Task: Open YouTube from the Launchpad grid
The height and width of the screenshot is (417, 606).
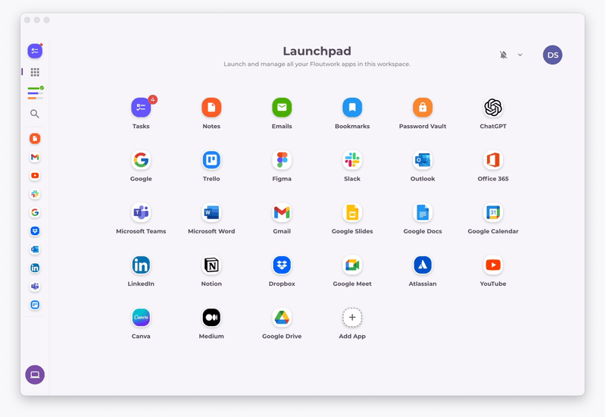Action: pyautogui.click(x=493, y=265)
